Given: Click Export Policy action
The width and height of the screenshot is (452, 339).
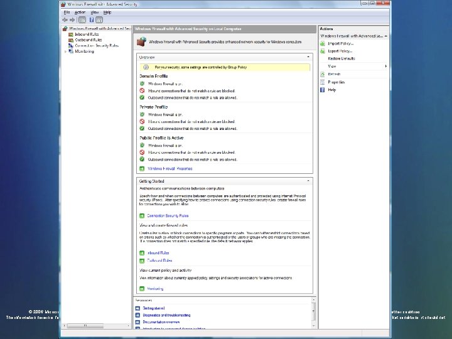Looking at the screenshot, I should (x=340, y=51).
